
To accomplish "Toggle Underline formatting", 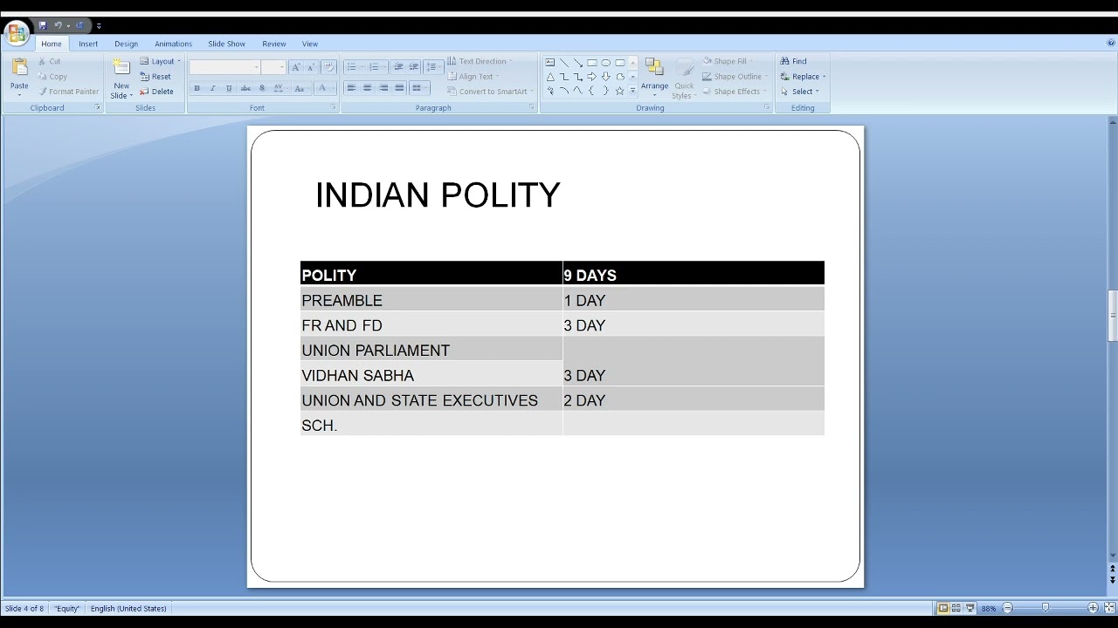I will (229, 88).
